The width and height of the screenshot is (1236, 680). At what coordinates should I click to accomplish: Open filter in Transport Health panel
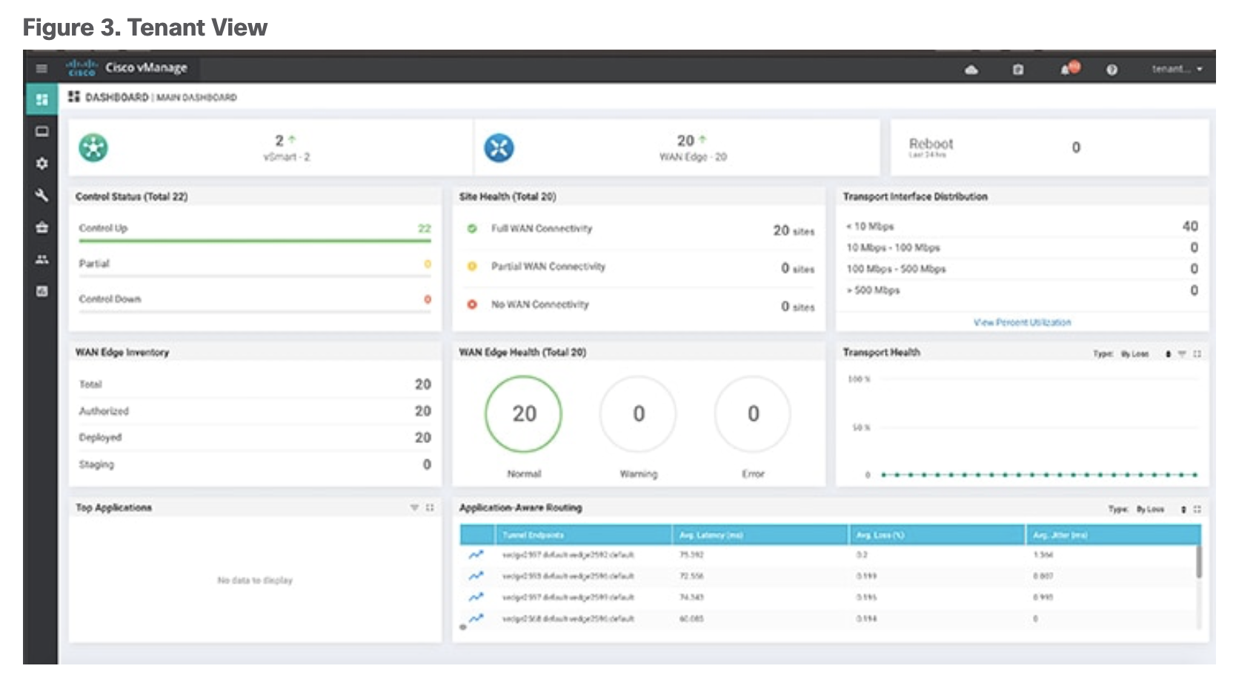[x=1183, y=354]
